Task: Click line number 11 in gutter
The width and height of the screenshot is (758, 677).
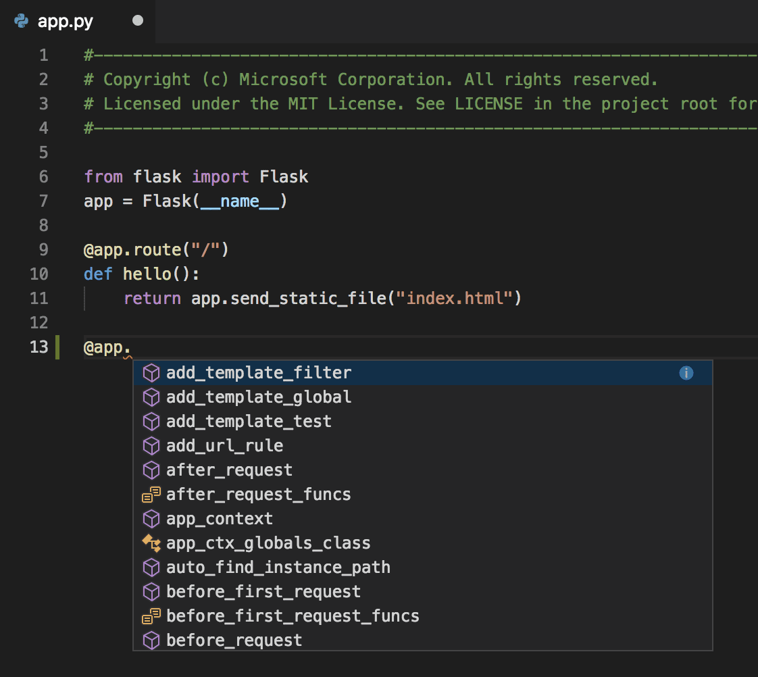Action: [39, 299]
